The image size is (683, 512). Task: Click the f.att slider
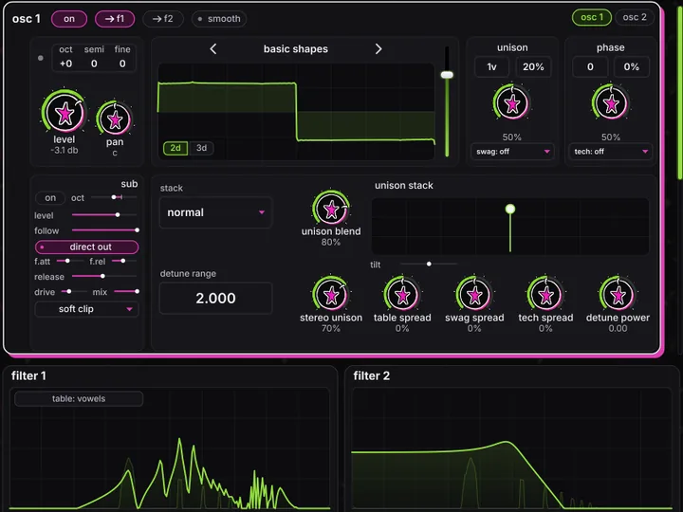[69, 261]
